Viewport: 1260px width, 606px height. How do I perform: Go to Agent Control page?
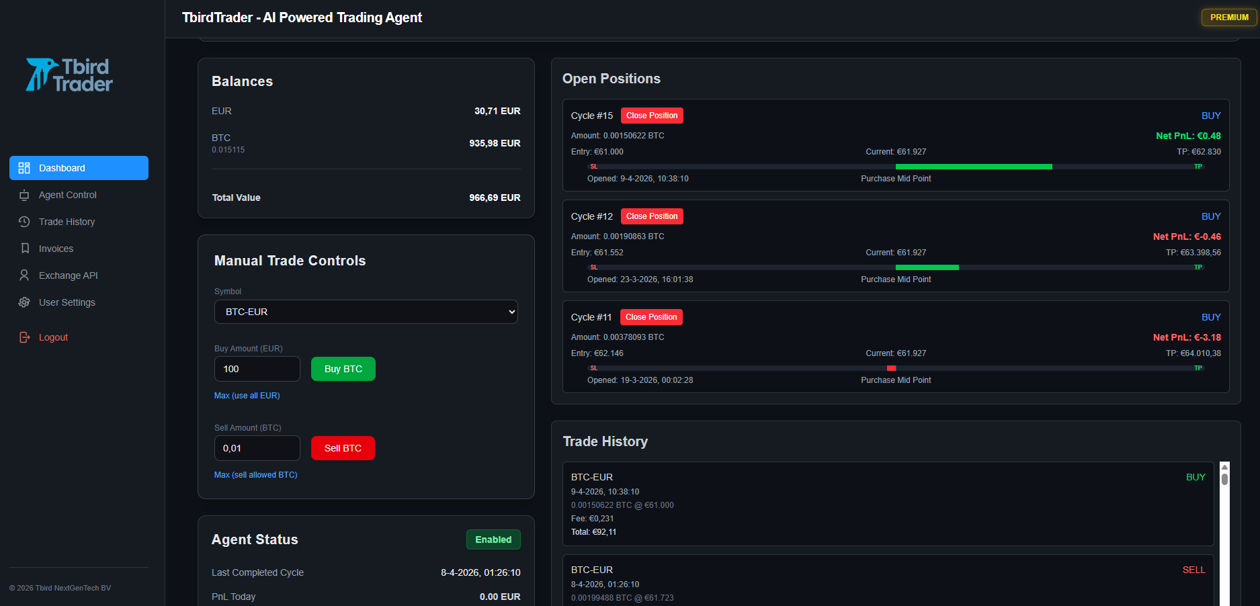coord(79,195)
